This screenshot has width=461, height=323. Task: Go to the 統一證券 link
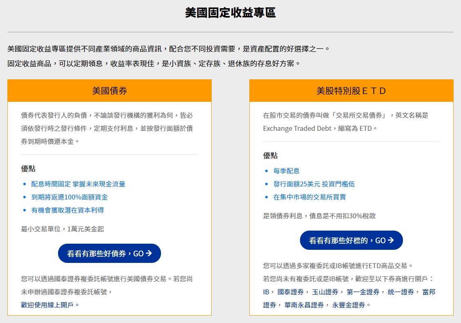point(401,292)
